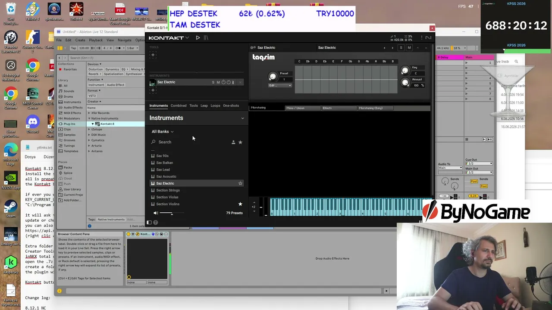Open Ableton's Edit menu
This screenshot has width=552, height=310.
[x=69, y=40]
